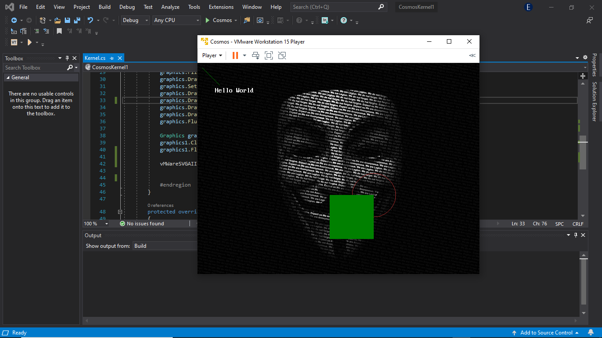
Task: Enter full screen mode in VMware Player
Action: [x=269, y=55]
